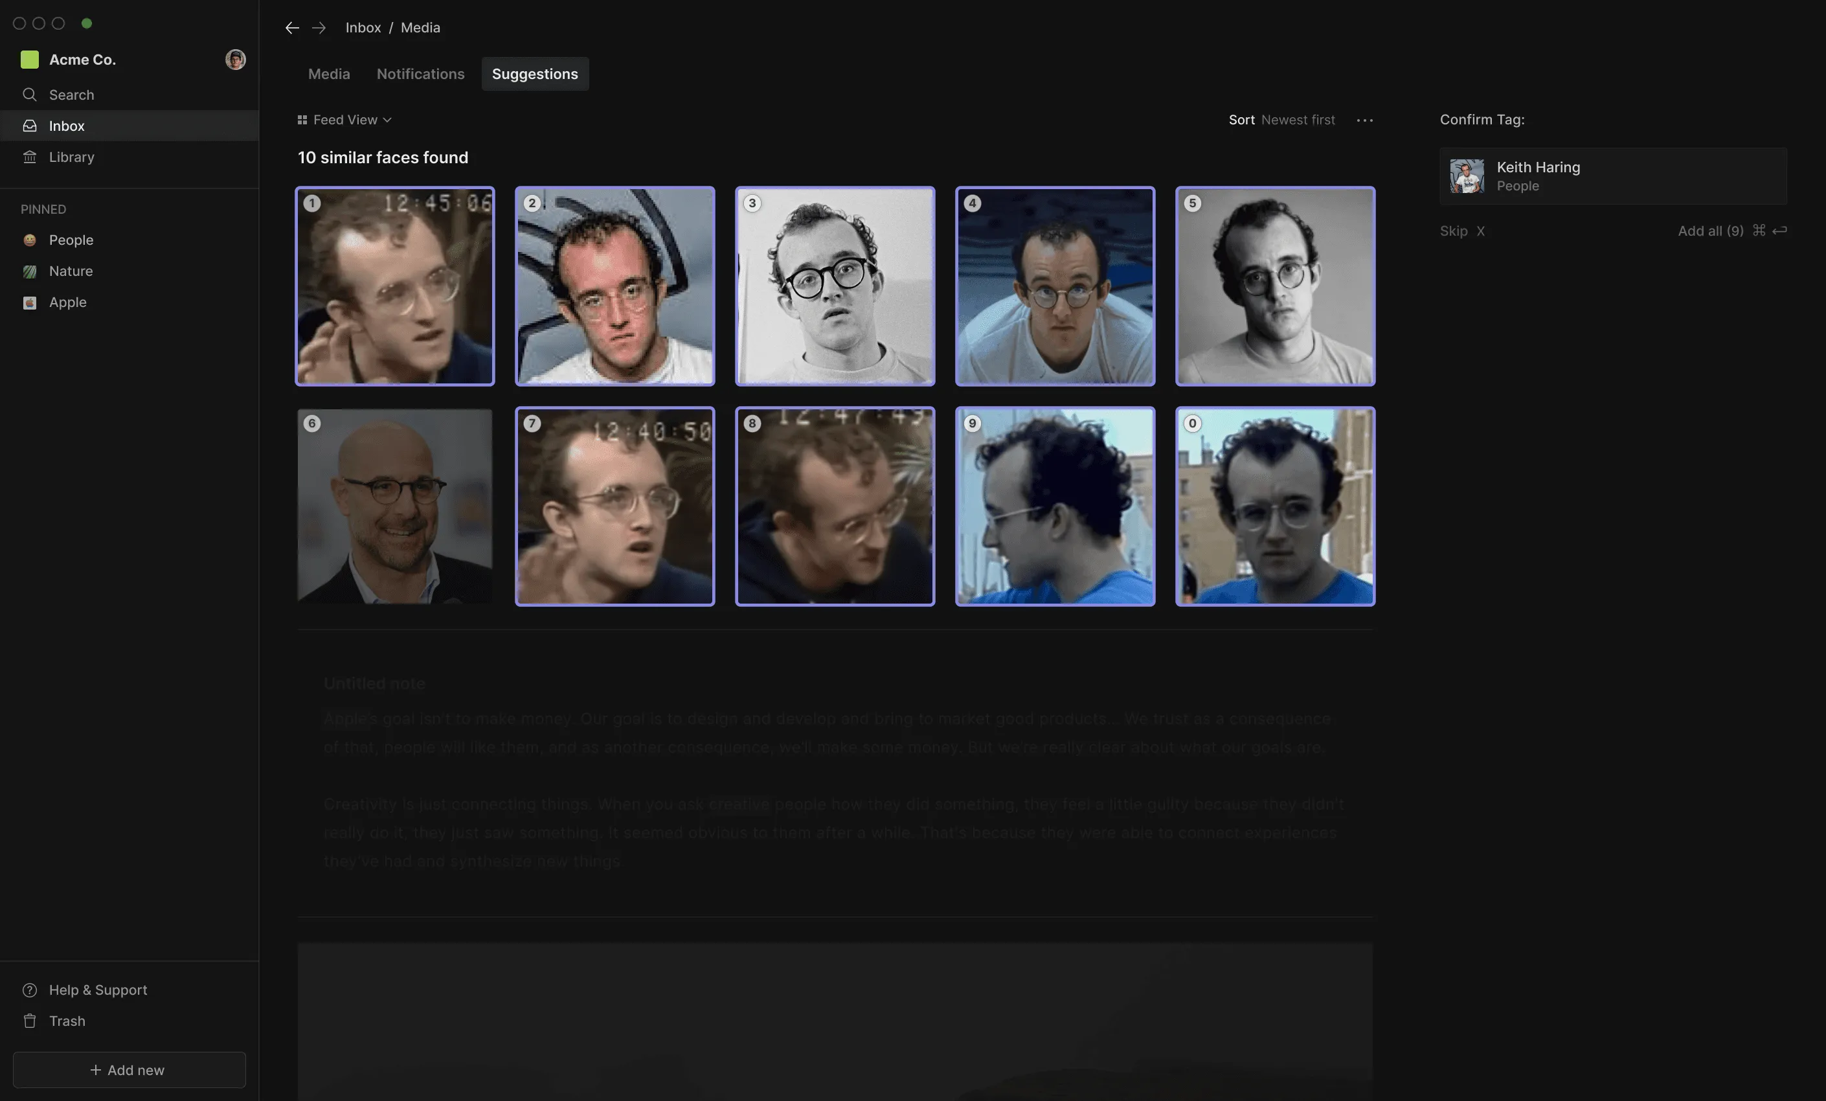Viewport: 1826px width, 1101px height.
Task: Expand the Feed View dropdown chevron
Action: click(387, 119)
